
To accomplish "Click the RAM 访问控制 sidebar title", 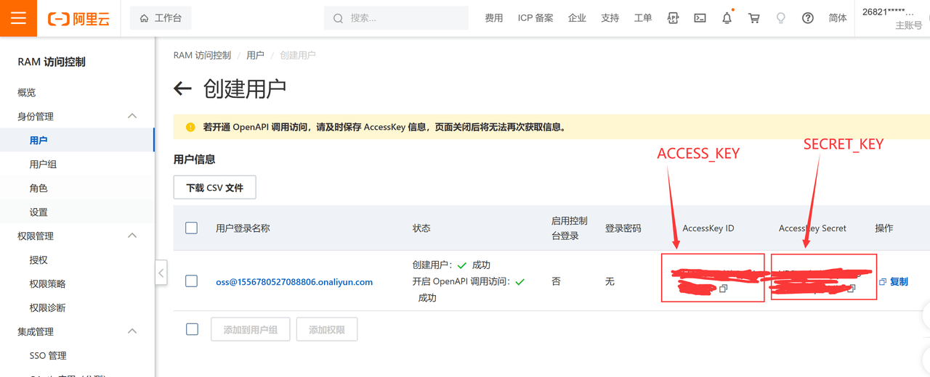I will pos(52,62).
